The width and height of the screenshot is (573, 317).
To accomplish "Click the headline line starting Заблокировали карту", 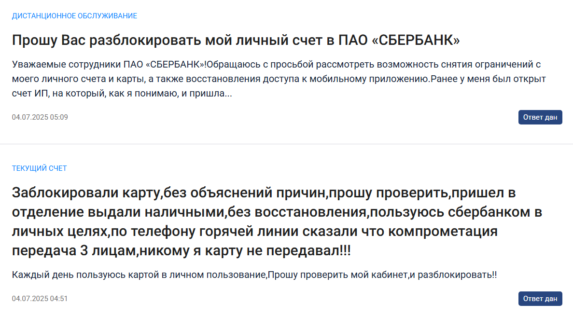I will 264,193.
